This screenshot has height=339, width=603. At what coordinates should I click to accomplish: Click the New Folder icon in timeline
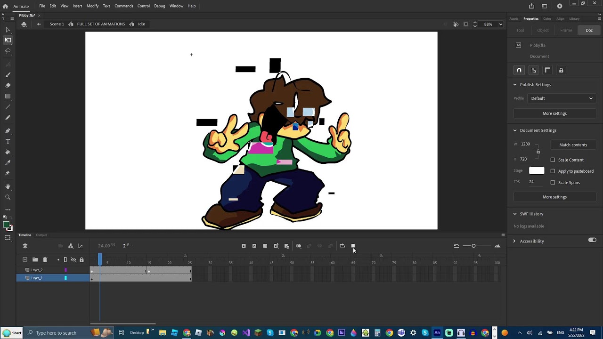click(35, 259)
